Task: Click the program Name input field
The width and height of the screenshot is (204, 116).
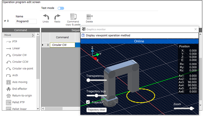Action: point(26,21)
